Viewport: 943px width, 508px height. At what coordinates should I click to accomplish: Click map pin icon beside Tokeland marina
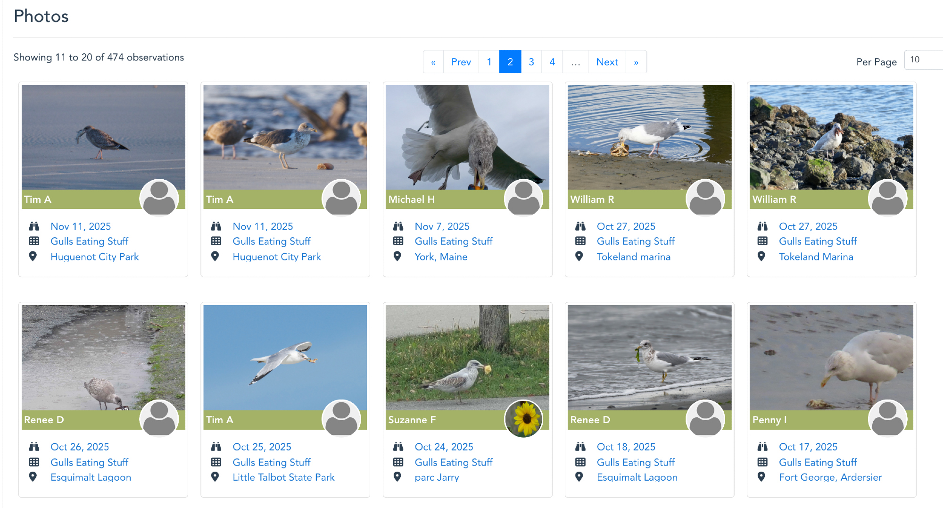click(x=579, y=257)
